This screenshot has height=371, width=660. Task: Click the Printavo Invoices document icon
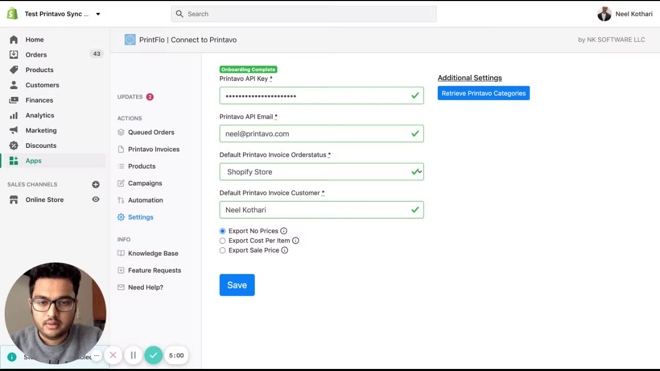121,149
